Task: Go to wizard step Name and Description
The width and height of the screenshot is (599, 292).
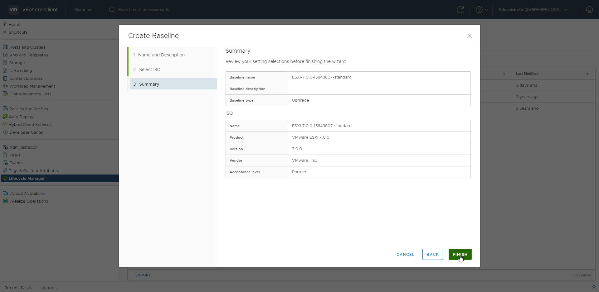Action: (161, 55)
